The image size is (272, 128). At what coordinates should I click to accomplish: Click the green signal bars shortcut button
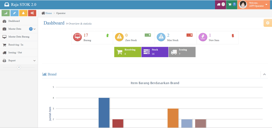click(6, 13)
